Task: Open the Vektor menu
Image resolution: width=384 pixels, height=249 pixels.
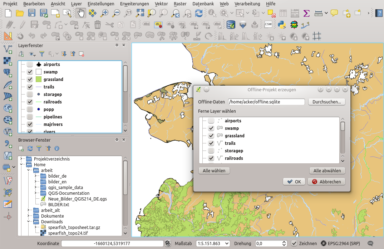Action: point(161,4)
